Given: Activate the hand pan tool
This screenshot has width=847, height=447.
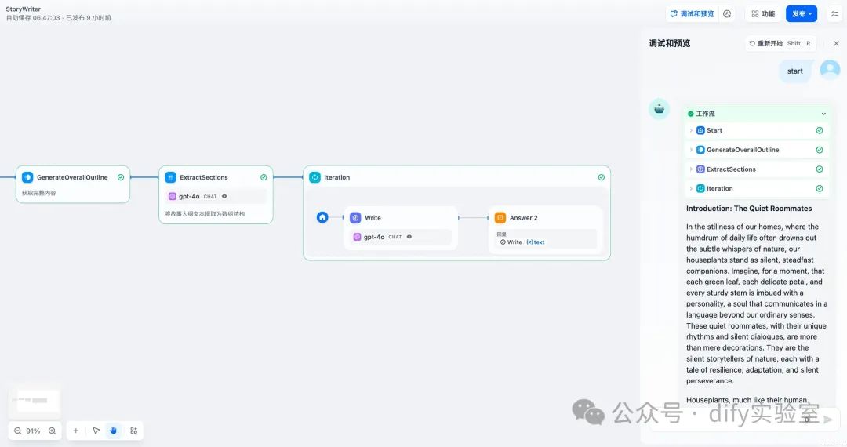Looking at the screenshot, I should tap(114, 431).
